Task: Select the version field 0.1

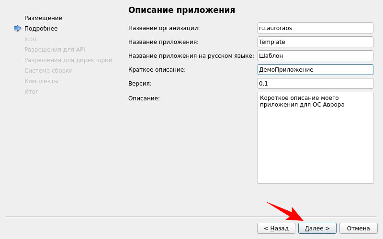Action: [315, 84]
